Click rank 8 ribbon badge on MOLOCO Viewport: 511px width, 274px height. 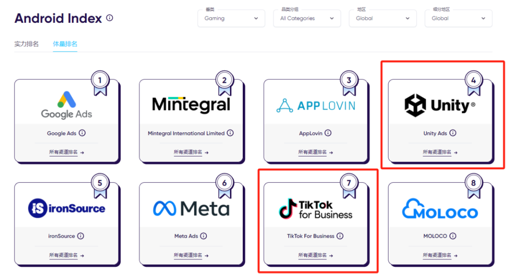point(474,186)
